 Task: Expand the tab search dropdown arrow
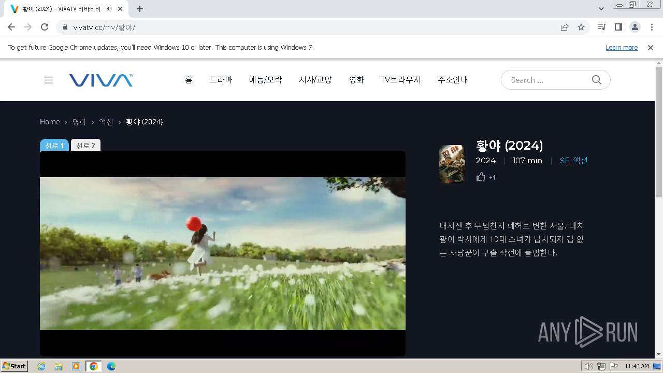[601, 9]
